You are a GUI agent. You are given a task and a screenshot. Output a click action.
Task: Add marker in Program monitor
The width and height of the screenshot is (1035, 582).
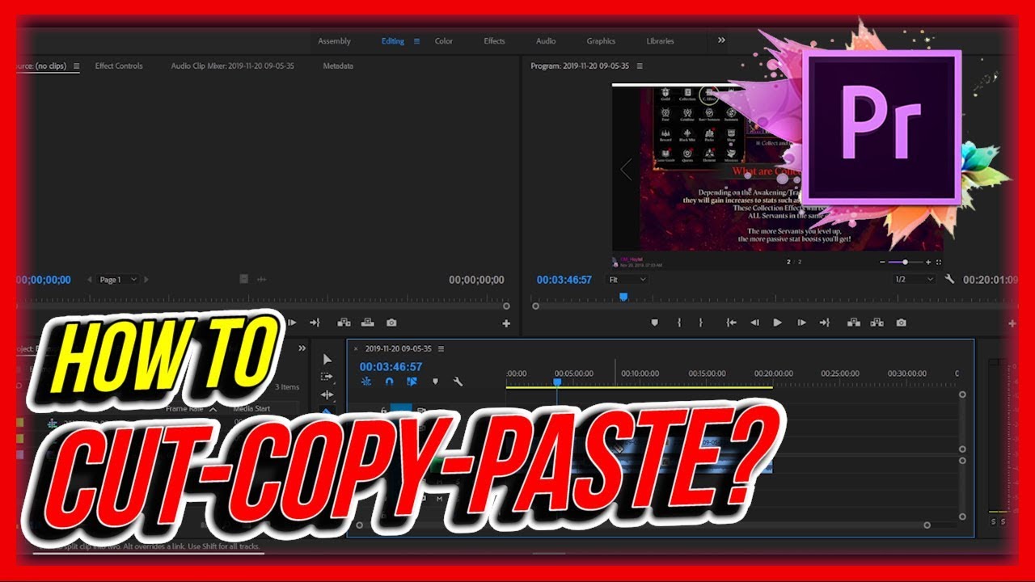tap(655, 323)
